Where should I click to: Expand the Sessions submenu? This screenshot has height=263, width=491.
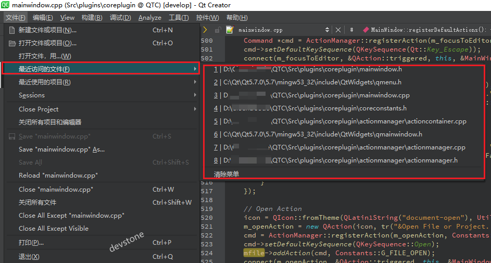[102, 95]
